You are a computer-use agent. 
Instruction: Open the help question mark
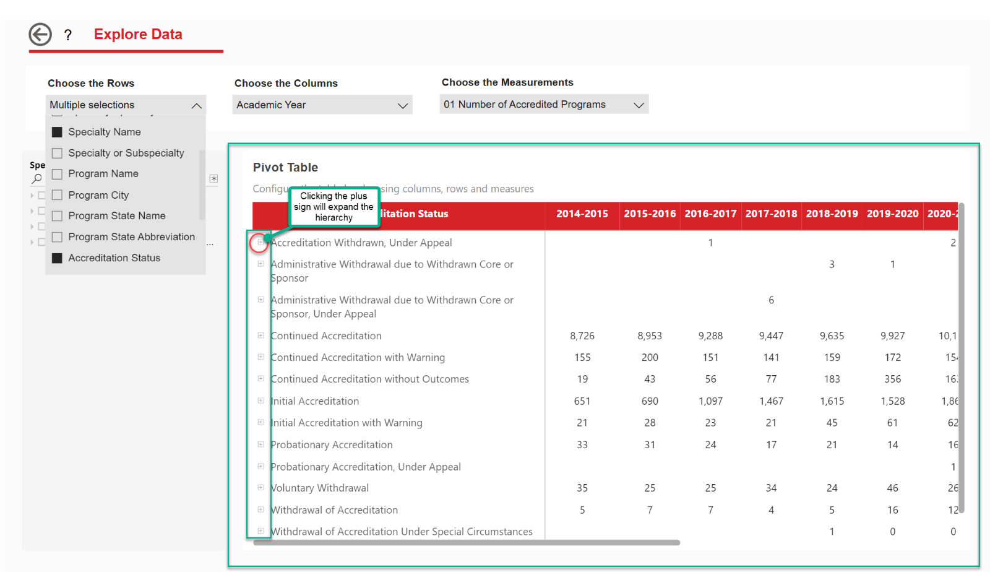pos(68,35)
